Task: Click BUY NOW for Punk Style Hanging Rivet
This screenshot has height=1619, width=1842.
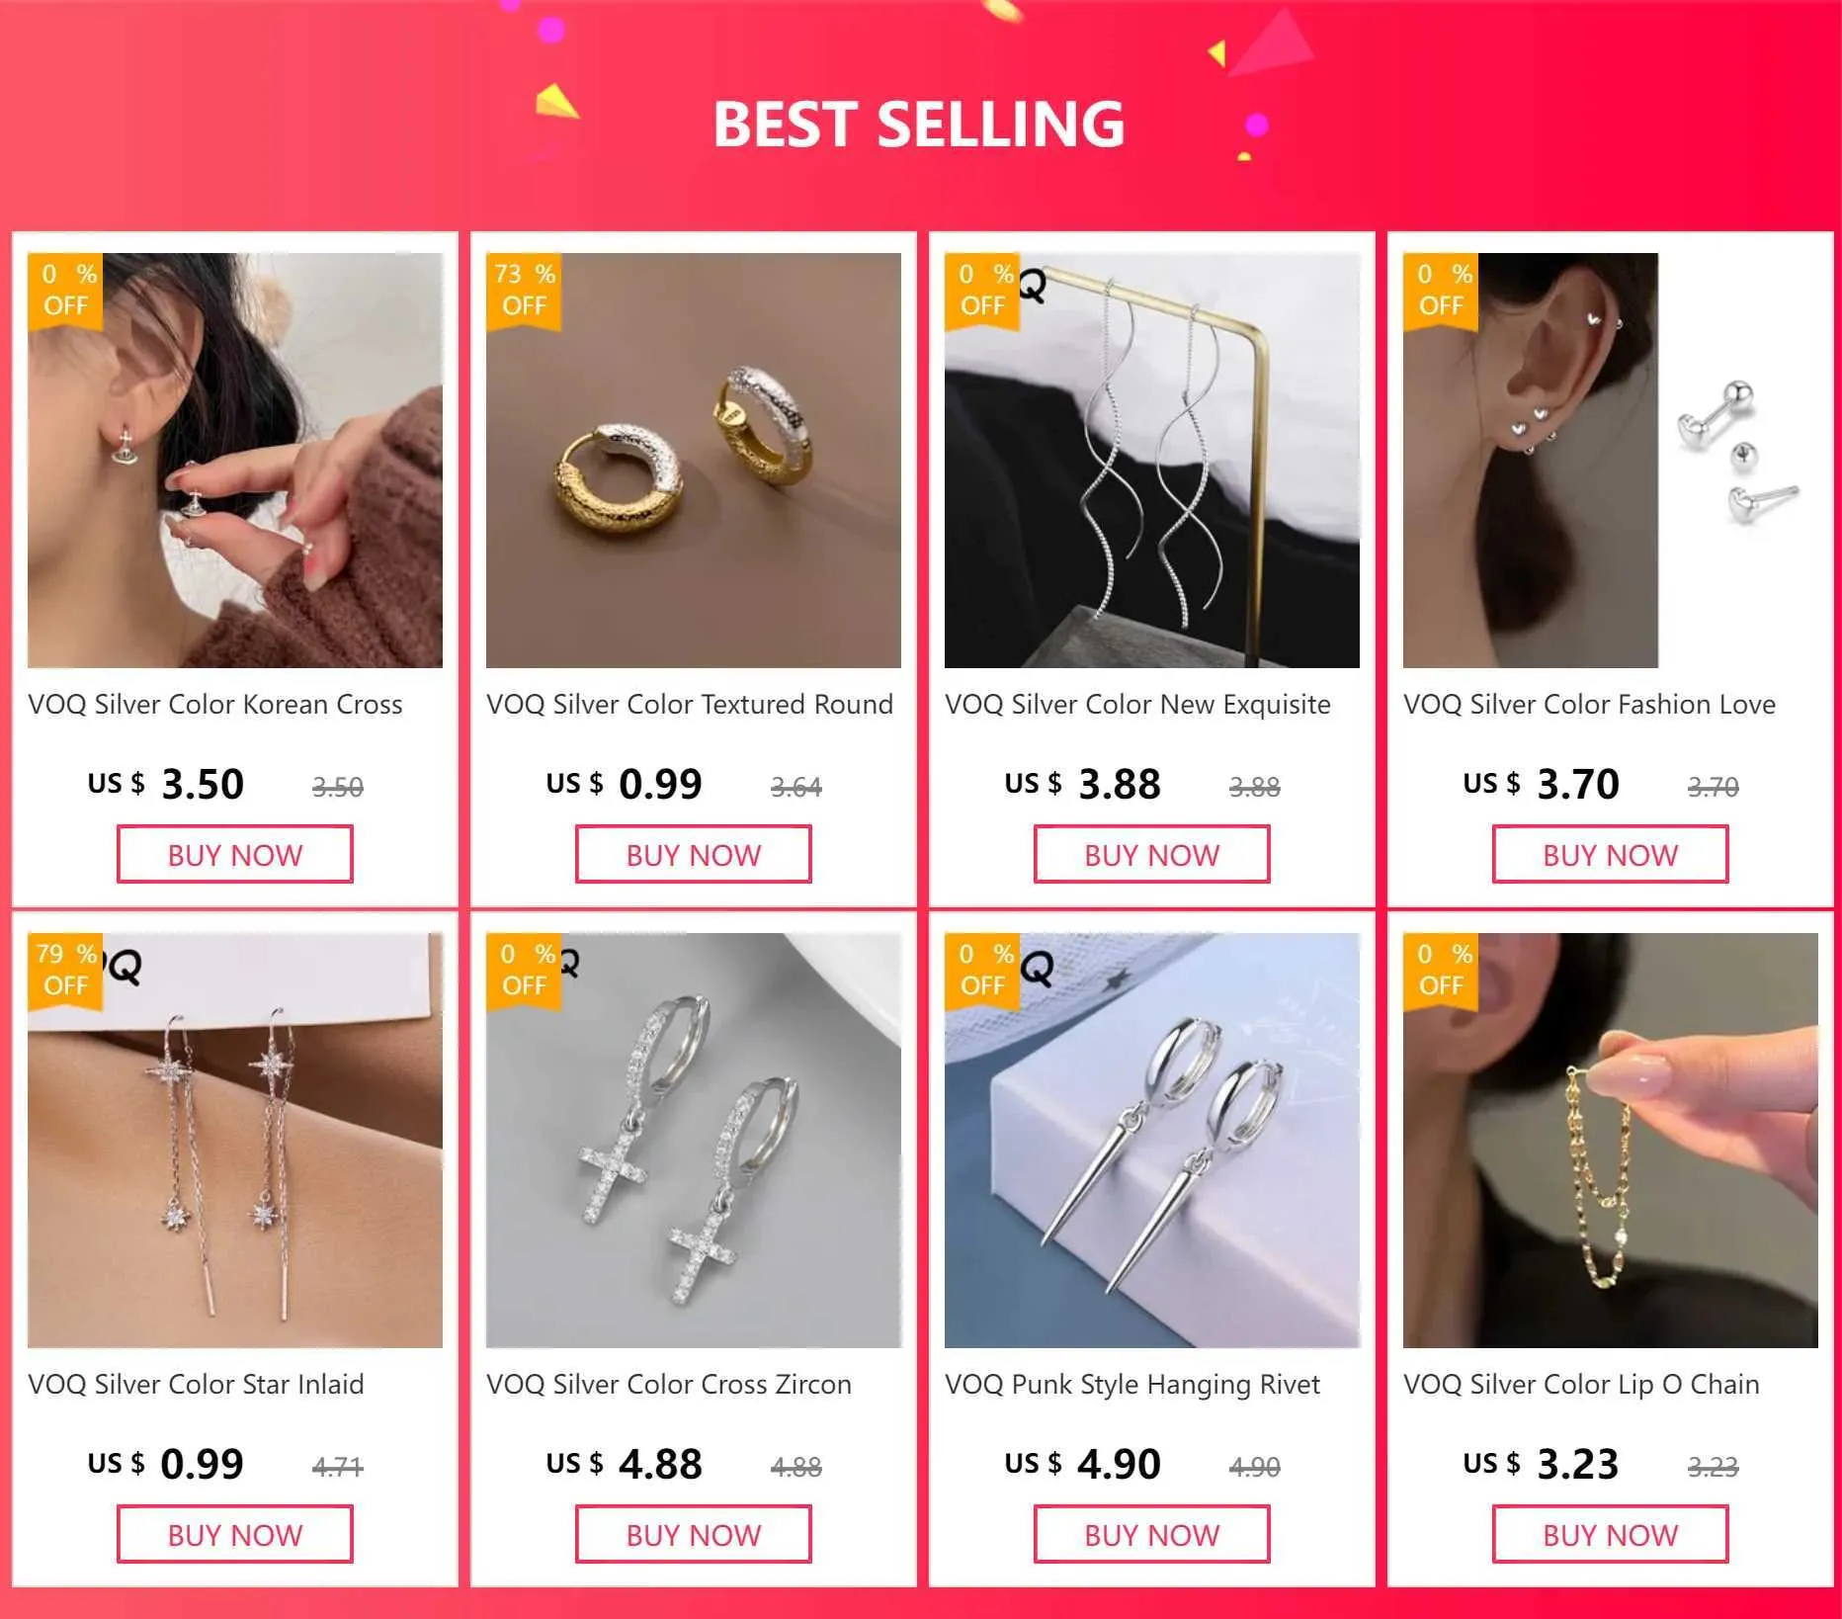Action: (1152, 1535)
